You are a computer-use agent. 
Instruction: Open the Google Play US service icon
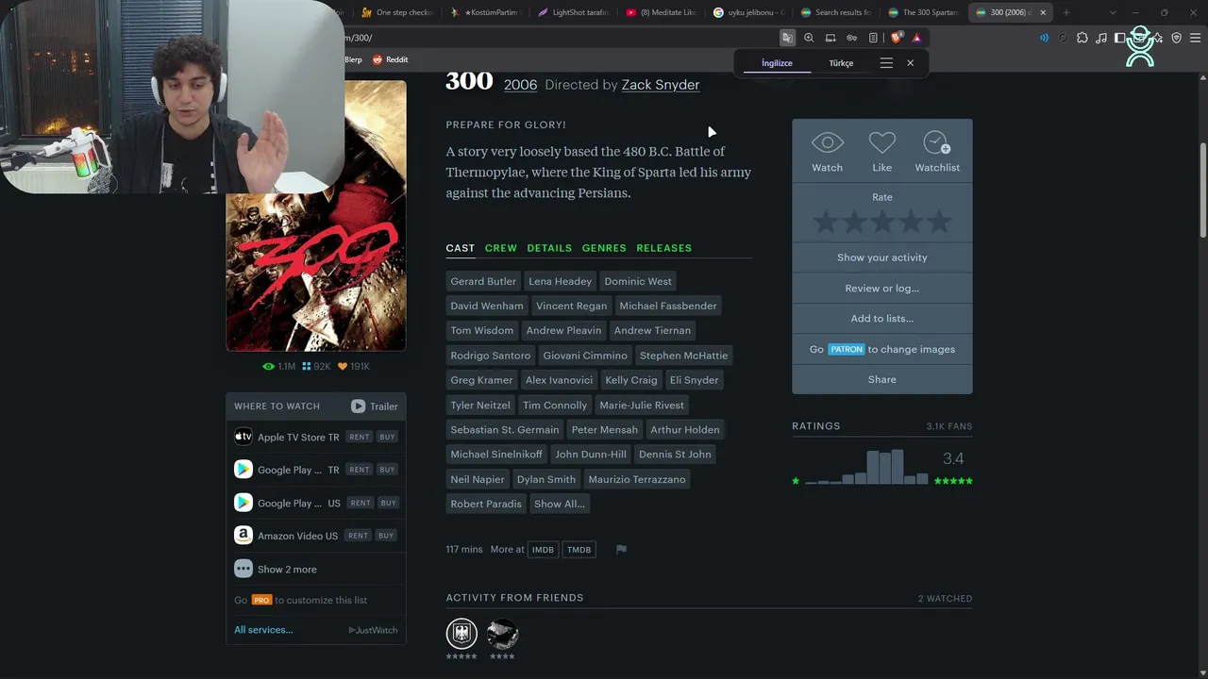coord(243,503)
